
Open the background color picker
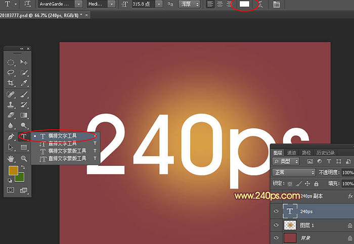click(21, 178)
